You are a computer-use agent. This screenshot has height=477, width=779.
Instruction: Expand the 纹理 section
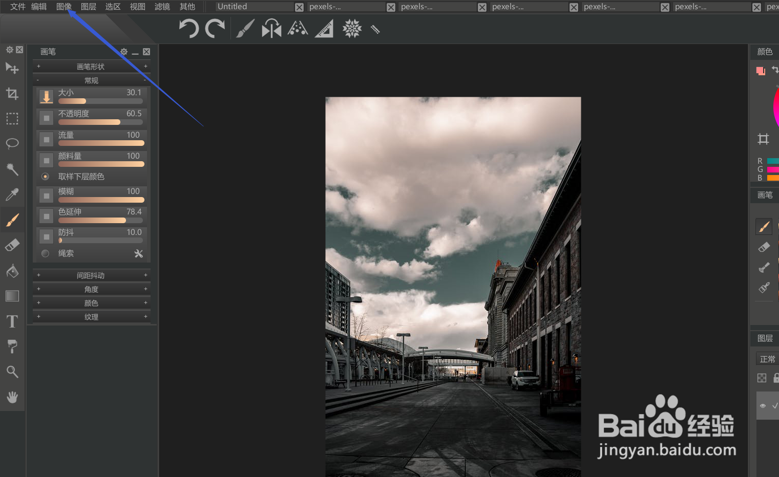[x=92, y=317]
